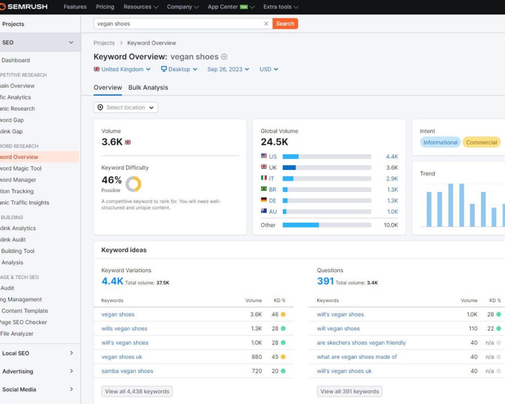Go to Features page
The width and height of the screenshot is (505, 404).
(x=75, y=7)
